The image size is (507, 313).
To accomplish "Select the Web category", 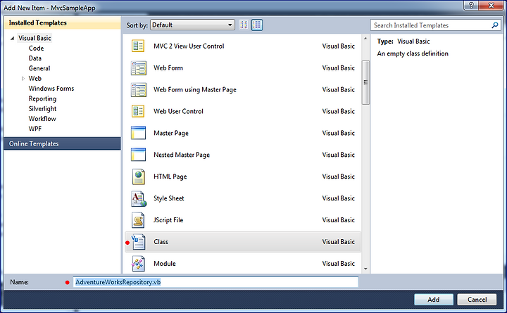I will pos(35,78).
